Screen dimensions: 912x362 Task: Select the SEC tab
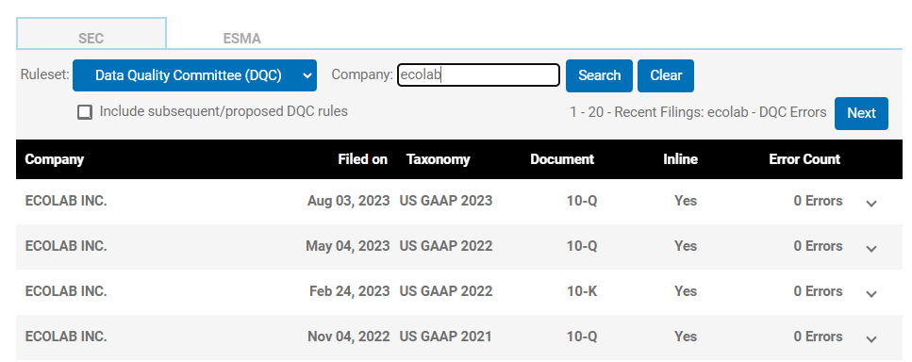click(91, 39)
